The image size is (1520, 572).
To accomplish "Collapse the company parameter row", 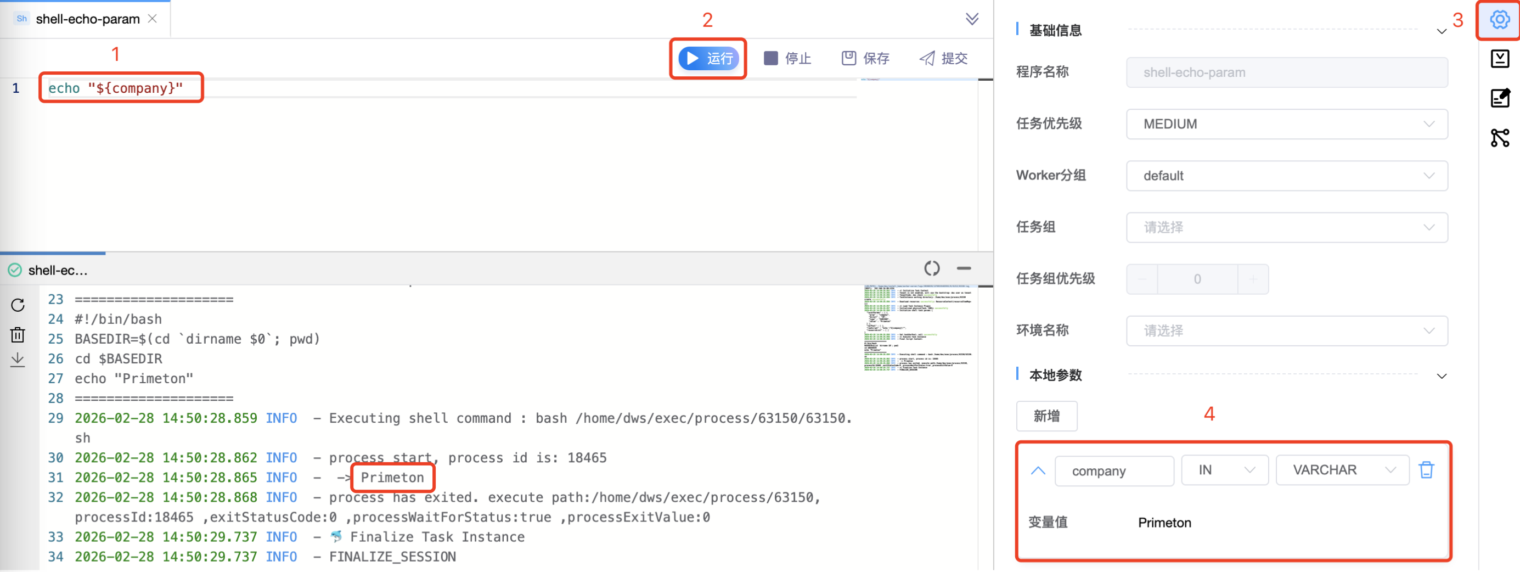I will tap(1037, 470).
